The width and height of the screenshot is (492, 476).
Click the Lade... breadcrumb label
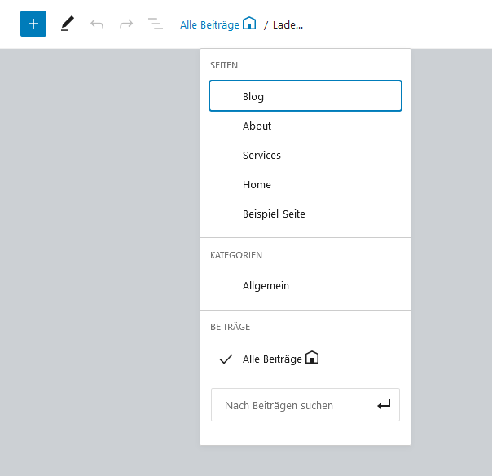[288, 24]
